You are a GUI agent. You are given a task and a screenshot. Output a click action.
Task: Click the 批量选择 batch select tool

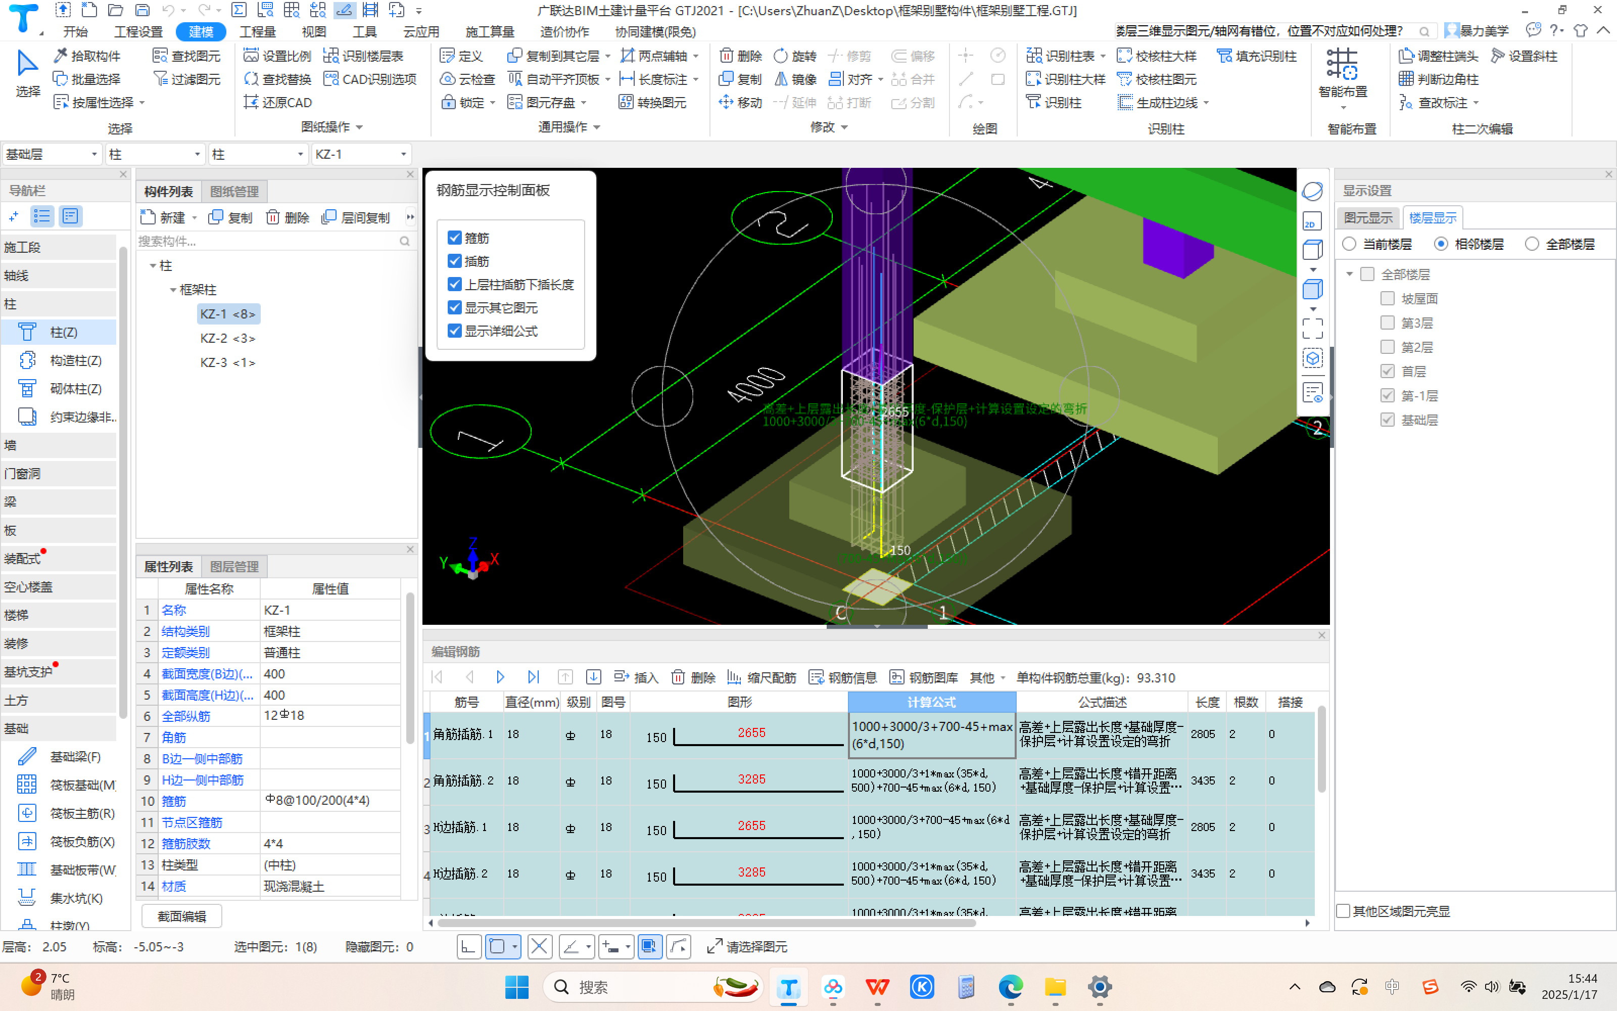coord(87,79)
